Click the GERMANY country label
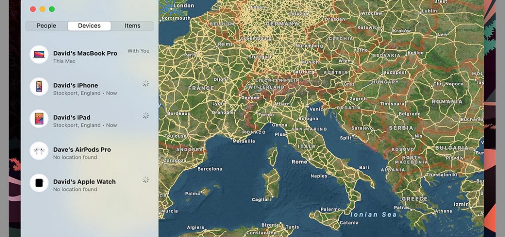 pos(281,24)
